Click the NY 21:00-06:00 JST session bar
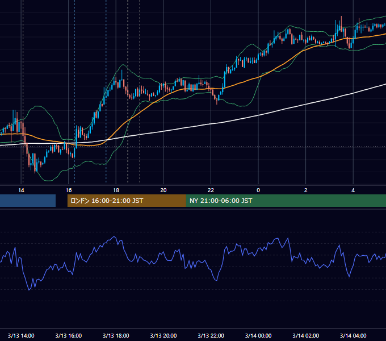Image resolution: width=386 pixels, height=341 pixels. tap(286, 201)
